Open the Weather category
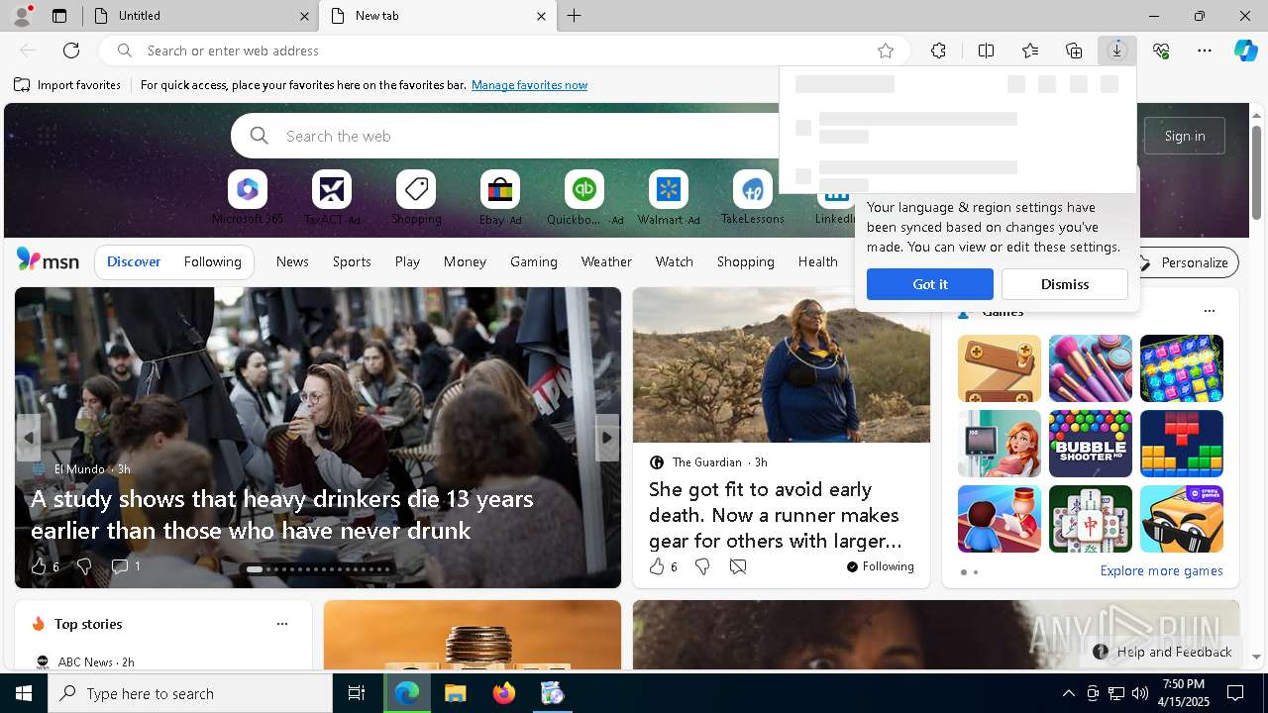Screen dimensions: 1268x713 [606, 261]
